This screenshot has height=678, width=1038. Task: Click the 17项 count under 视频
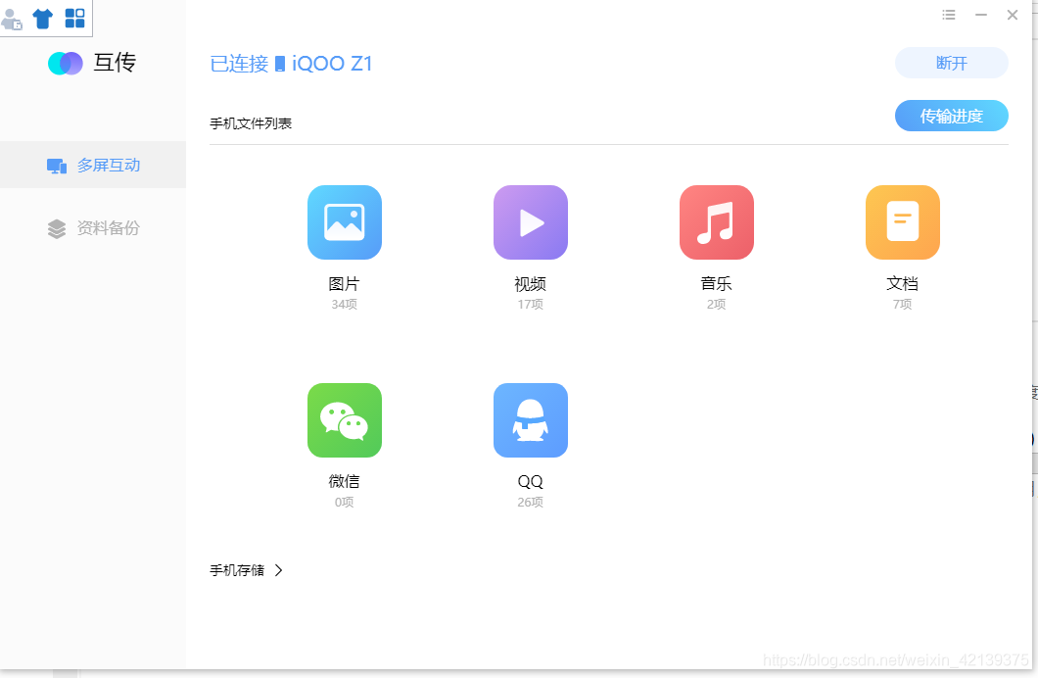(x=530, y=304)
